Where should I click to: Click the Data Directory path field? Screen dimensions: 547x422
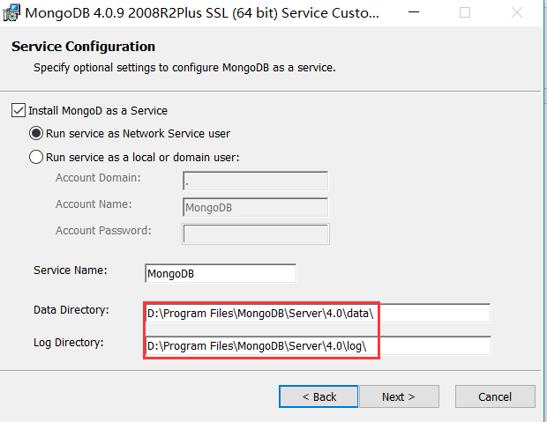[x=318, y=314]
